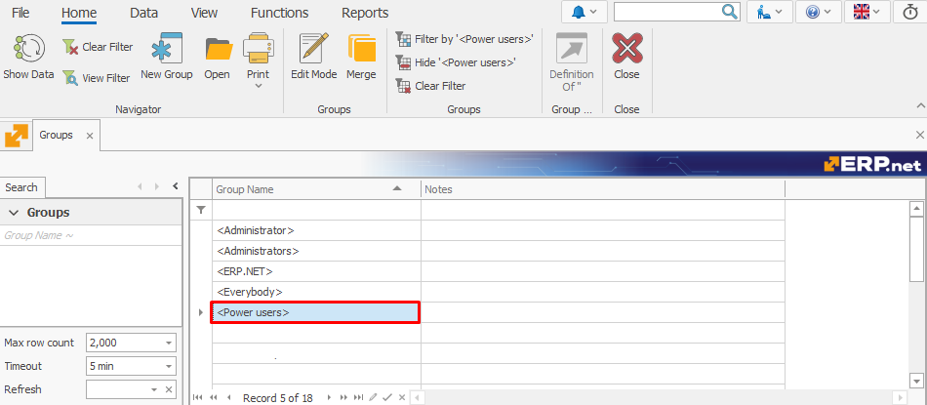Collapse the Groups search section
The image size is (927, 405).
15,213
